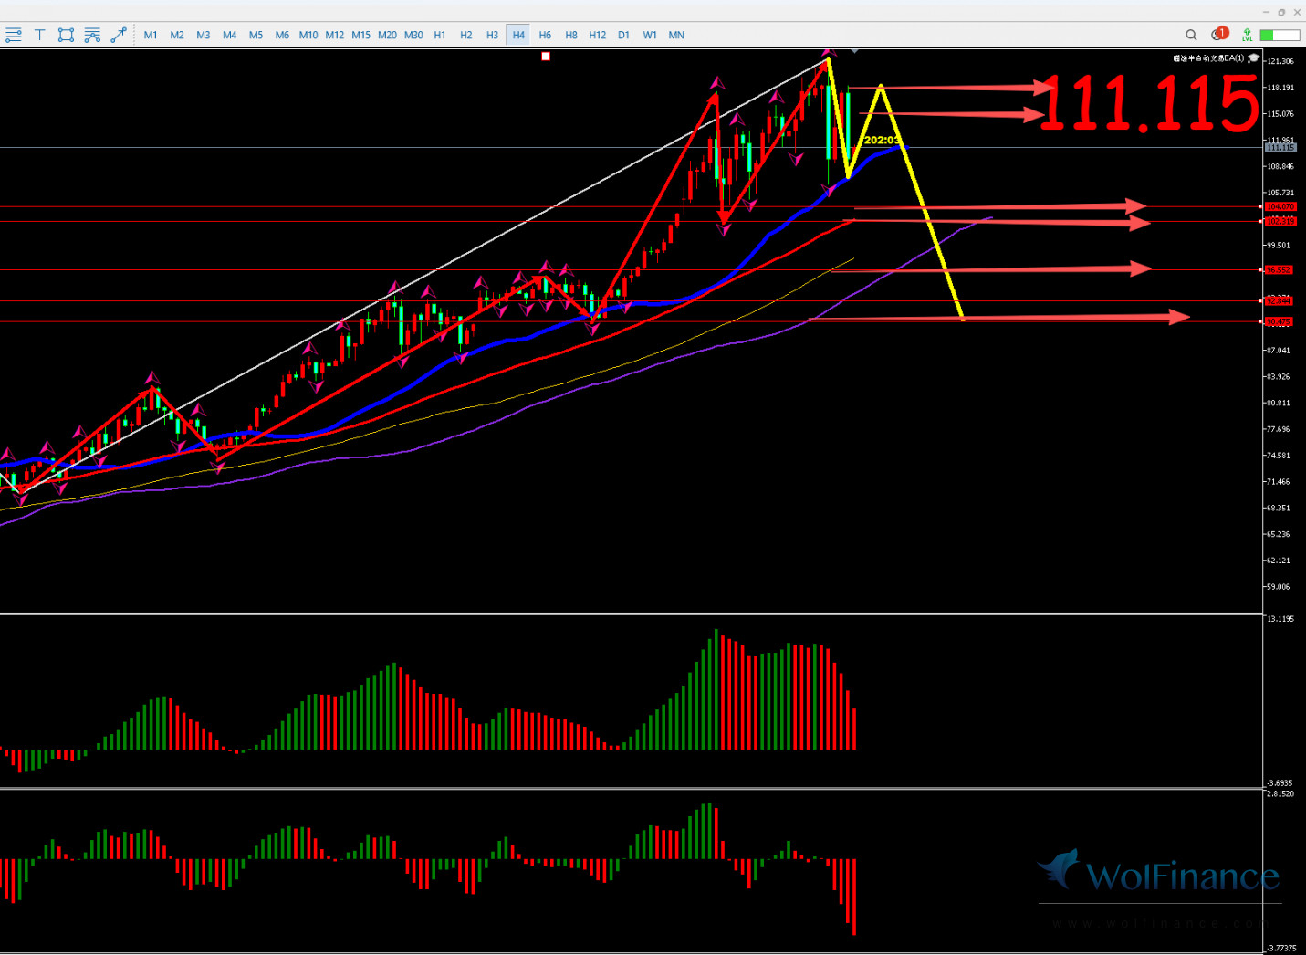Viewport: 1306px width, 955px height.
Task: Switch chart to H1 timeframe
Action: [x=440, y=35]
